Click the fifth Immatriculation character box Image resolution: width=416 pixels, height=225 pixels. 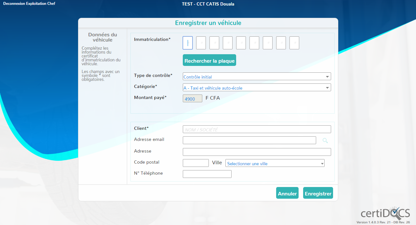click(241, 43)
